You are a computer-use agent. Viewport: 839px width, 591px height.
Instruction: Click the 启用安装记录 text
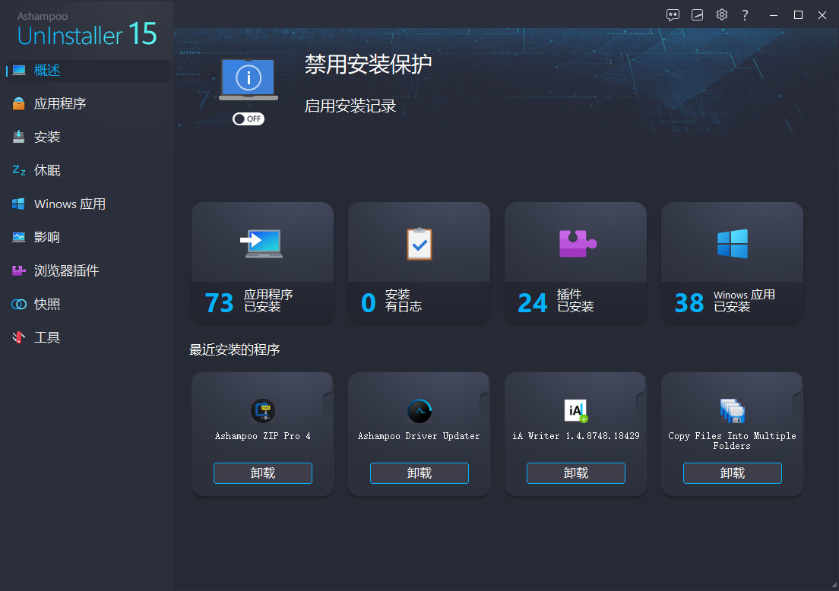(350, 106)
